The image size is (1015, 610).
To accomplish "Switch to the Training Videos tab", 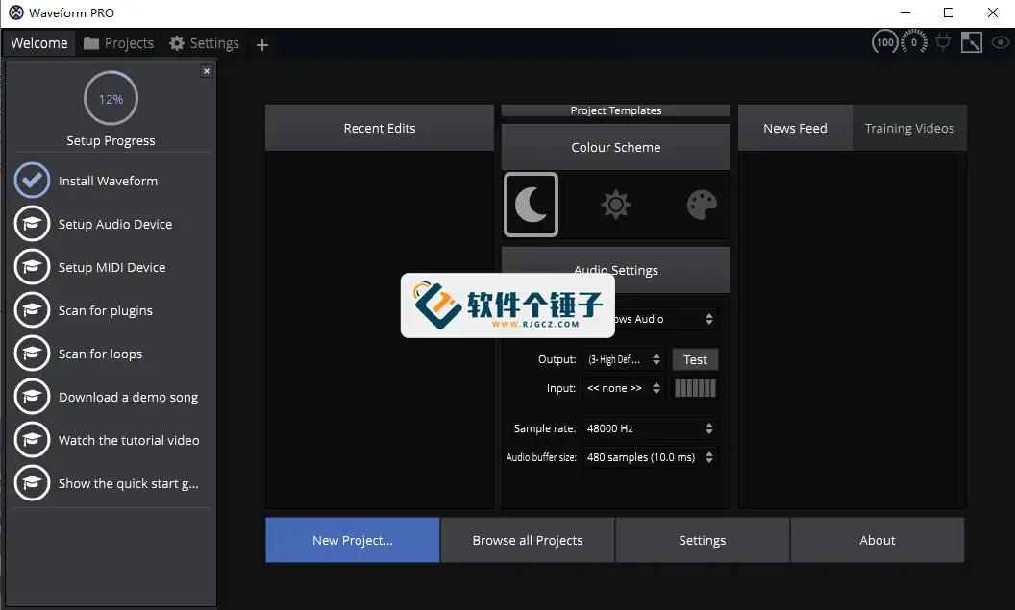I will (909, 128).
